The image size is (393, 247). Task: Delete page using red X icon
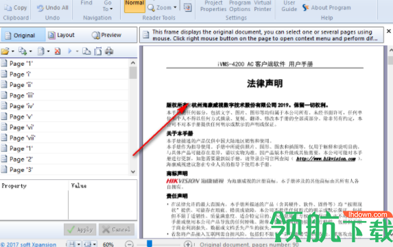pyautogui.click(x=58, y=51)
